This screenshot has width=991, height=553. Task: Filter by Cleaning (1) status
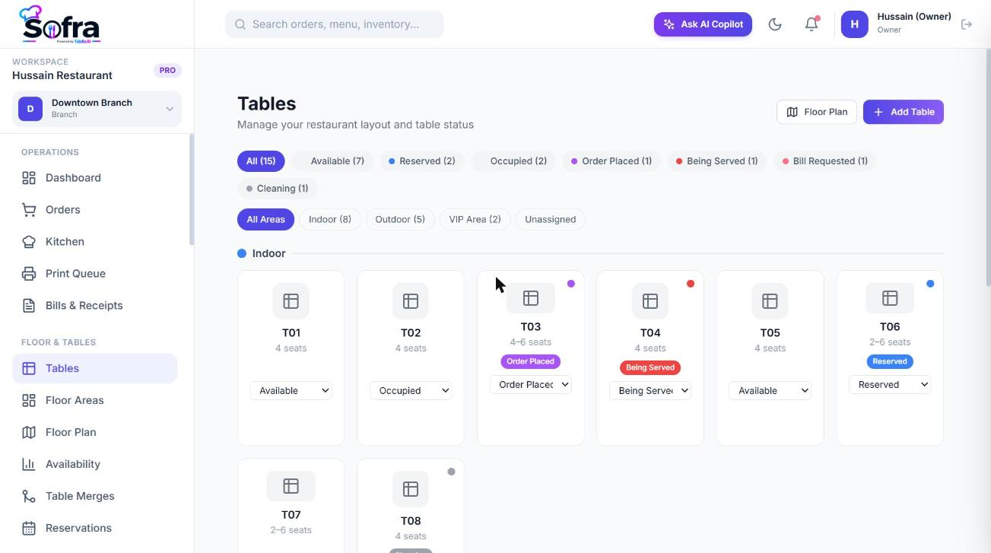[x=278, y=189]
